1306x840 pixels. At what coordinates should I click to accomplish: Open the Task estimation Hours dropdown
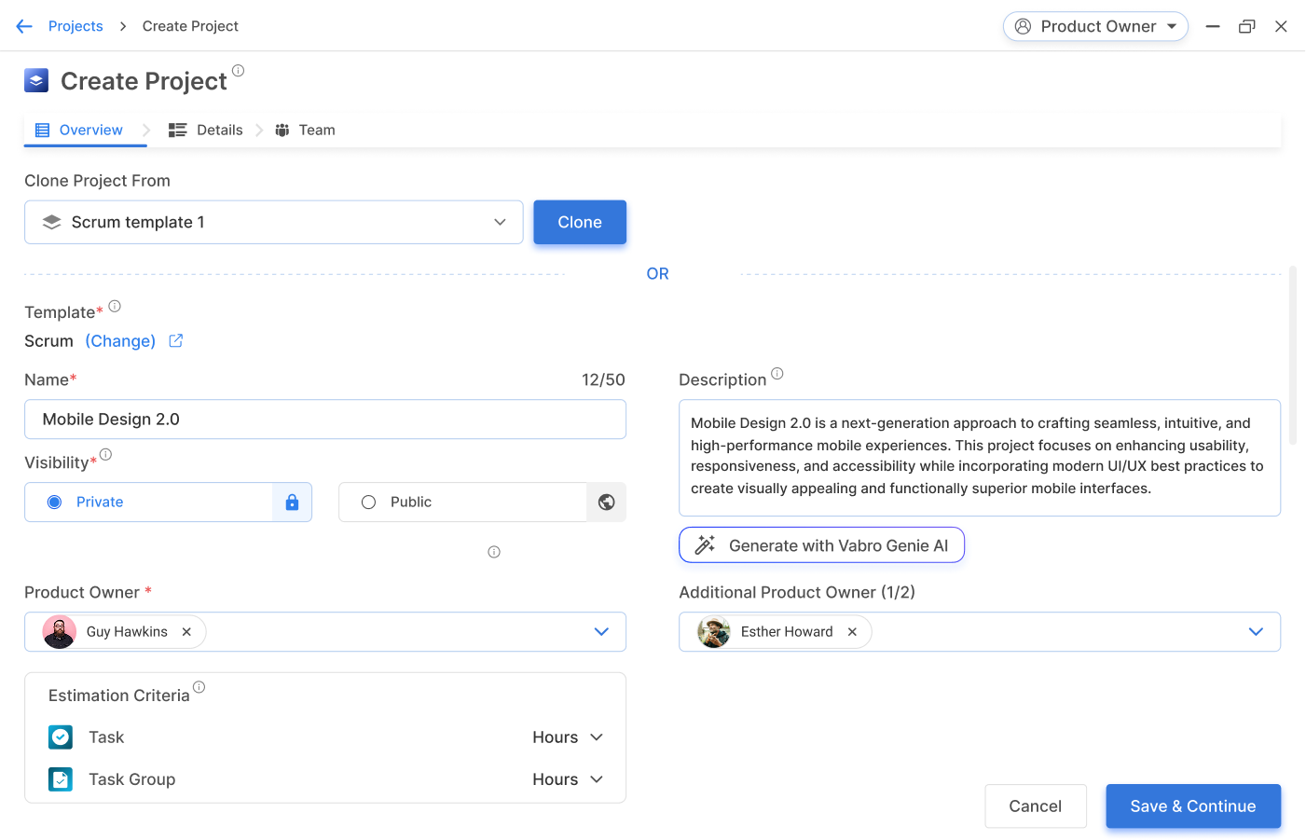pyautogui.click(x=568, y=737)
